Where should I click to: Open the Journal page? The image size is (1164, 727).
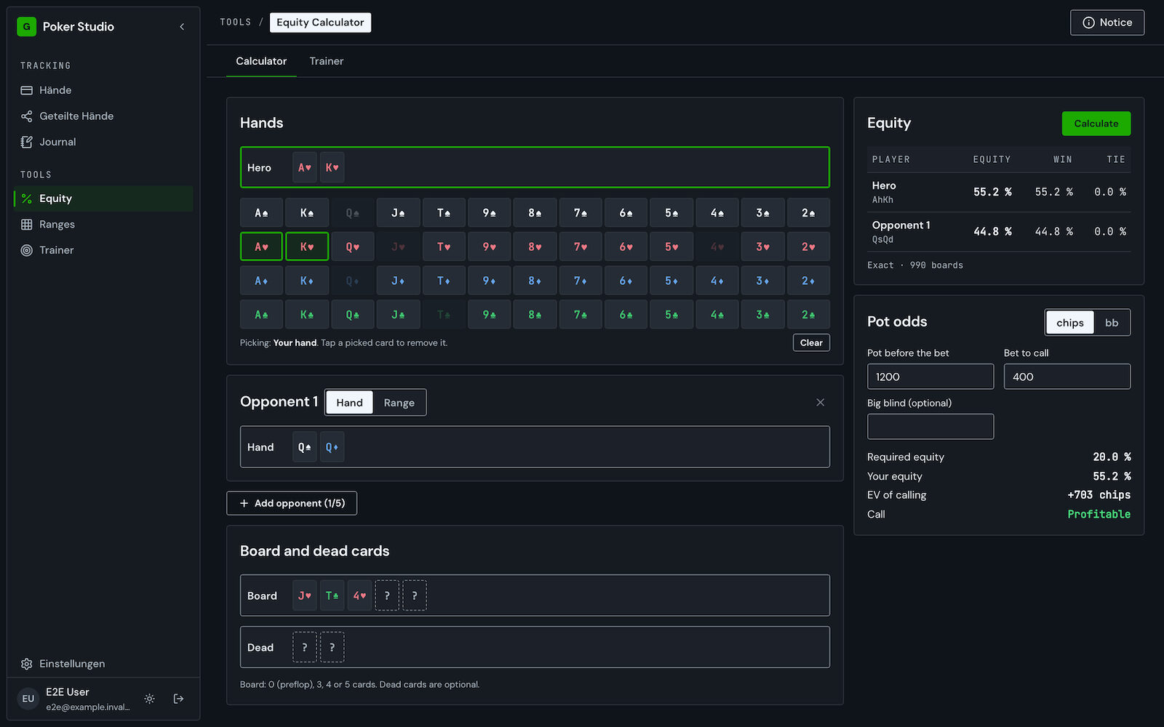tap(103, 142)
